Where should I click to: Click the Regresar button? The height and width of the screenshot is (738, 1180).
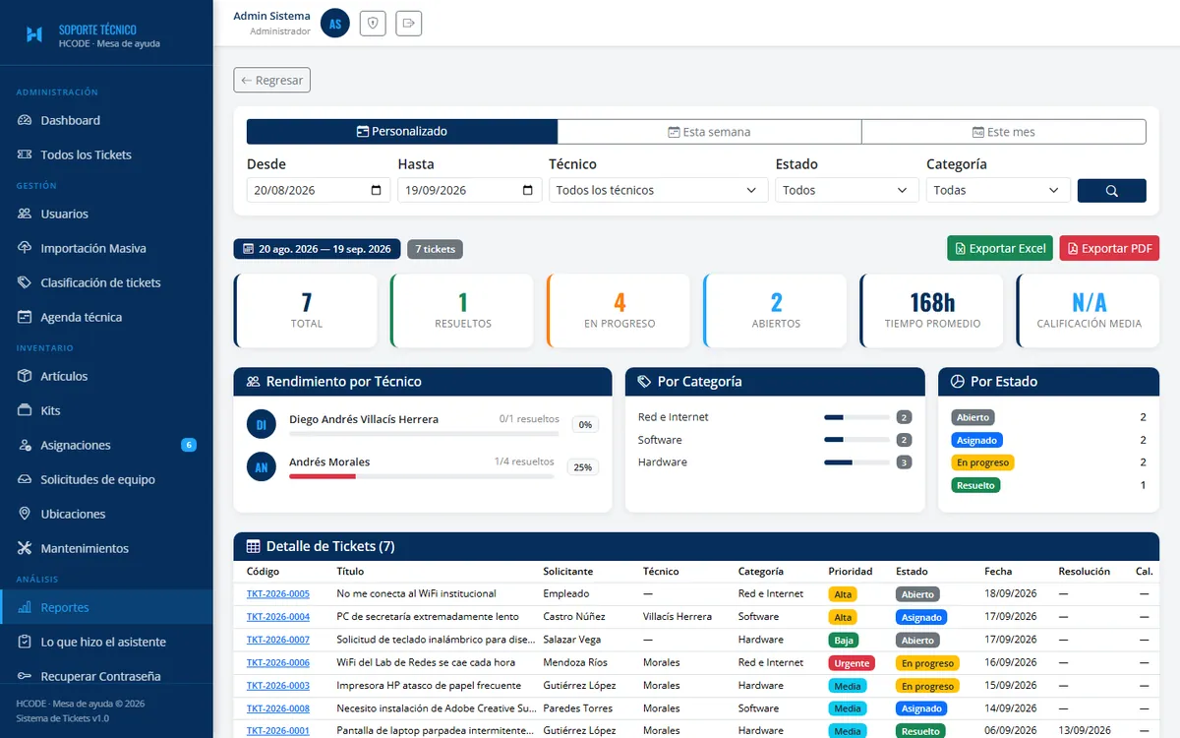[272, 81]
